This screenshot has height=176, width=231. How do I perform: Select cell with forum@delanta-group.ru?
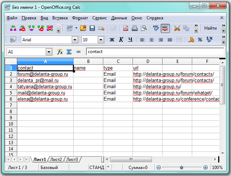tap(45, 74)
